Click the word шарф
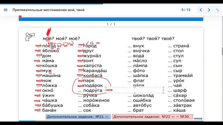The height and width of the screenshot is (125, 223). 180,90
